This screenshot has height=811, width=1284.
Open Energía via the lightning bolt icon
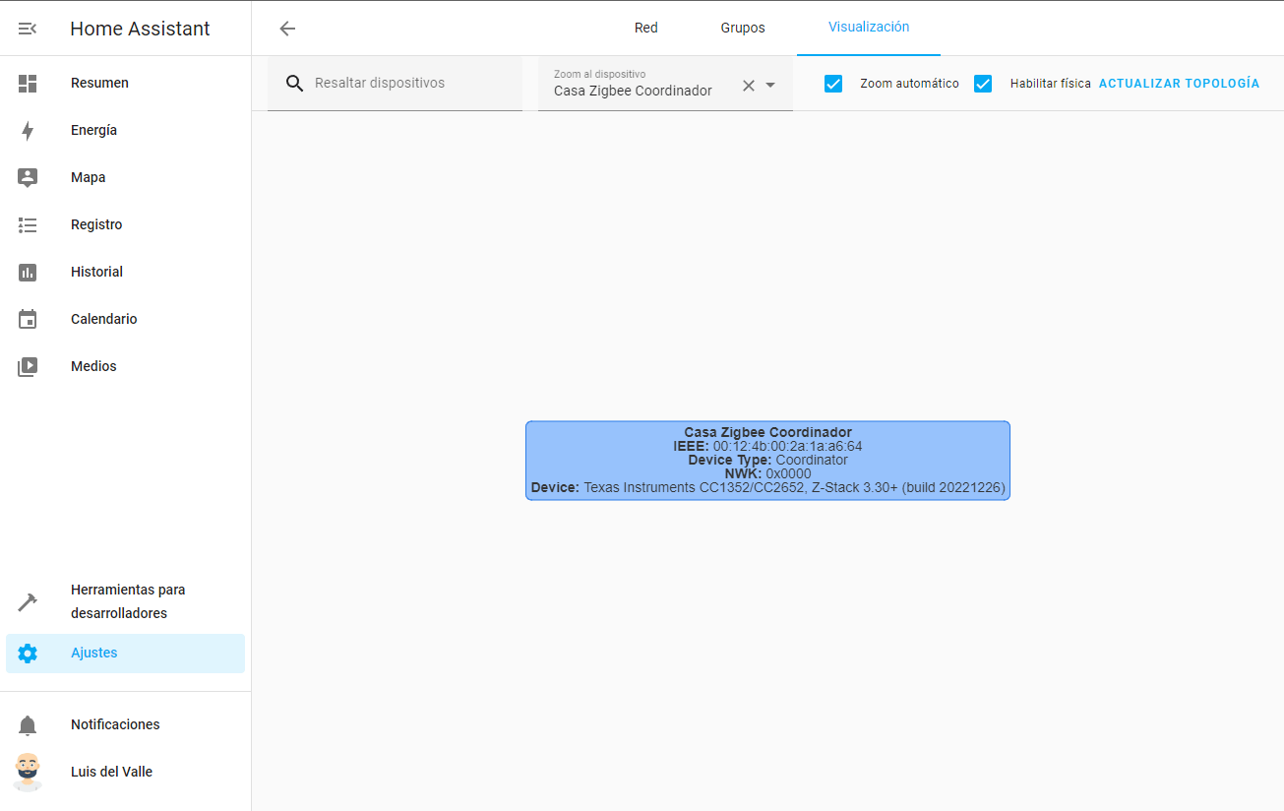[x=28, y=131]
